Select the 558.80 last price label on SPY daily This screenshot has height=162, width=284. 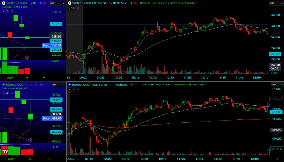point(56,37)
